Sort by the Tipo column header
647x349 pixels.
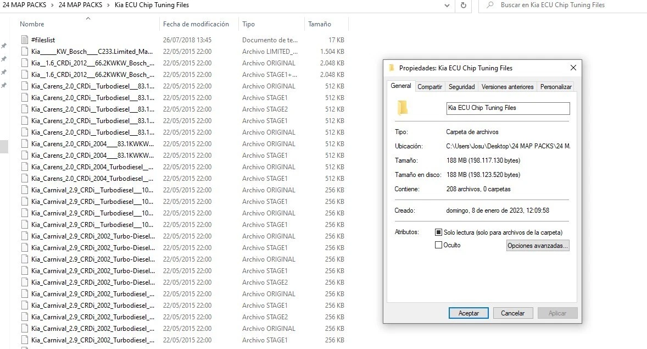coord(248,24)
